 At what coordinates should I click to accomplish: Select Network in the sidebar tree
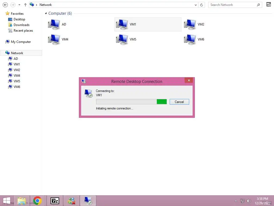pos(21,53)
